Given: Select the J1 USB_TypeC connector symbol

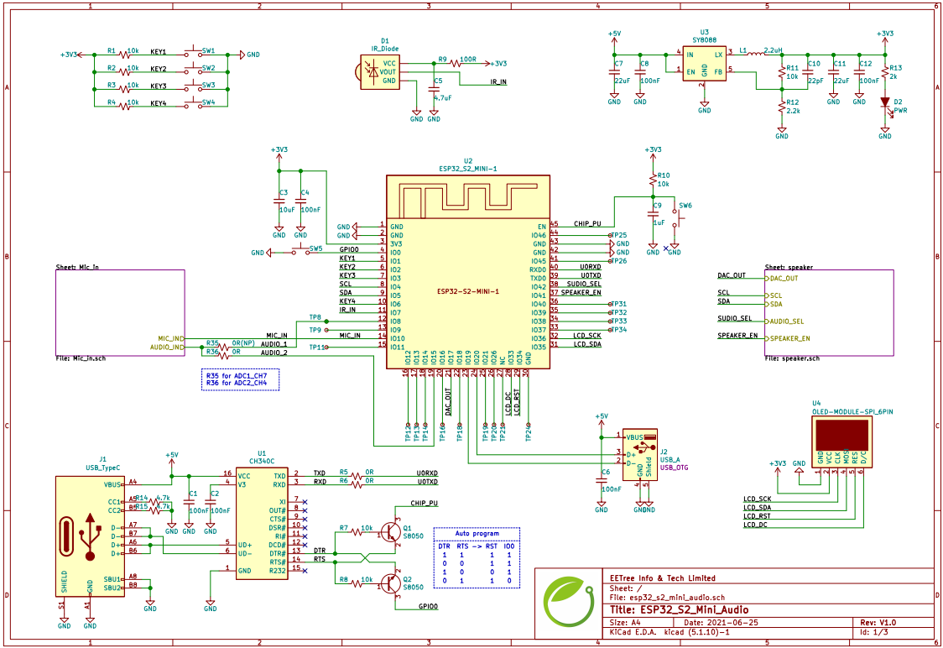Looking at the screenshot, I should 91,536.
